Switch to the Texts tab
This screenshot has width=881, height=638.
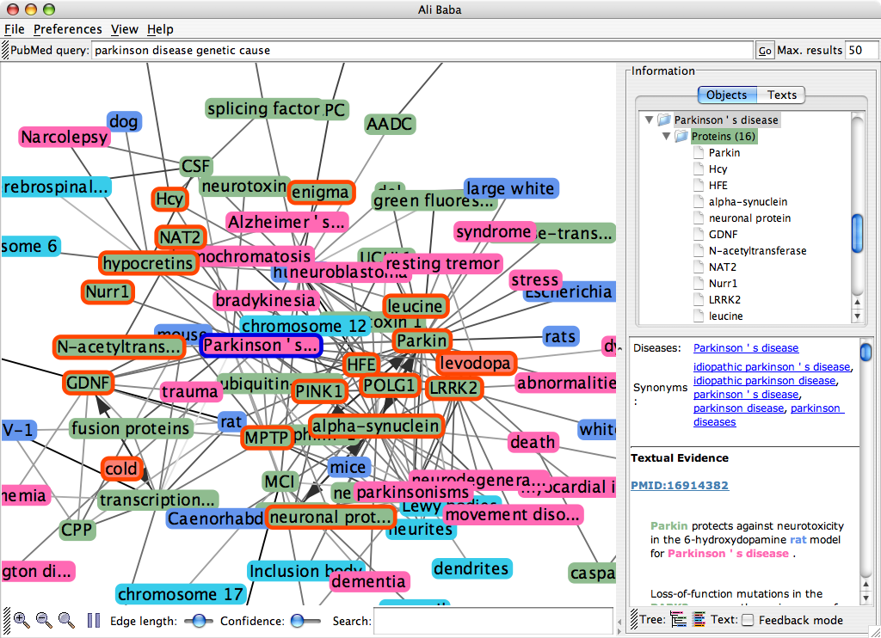tap(781, 95)
